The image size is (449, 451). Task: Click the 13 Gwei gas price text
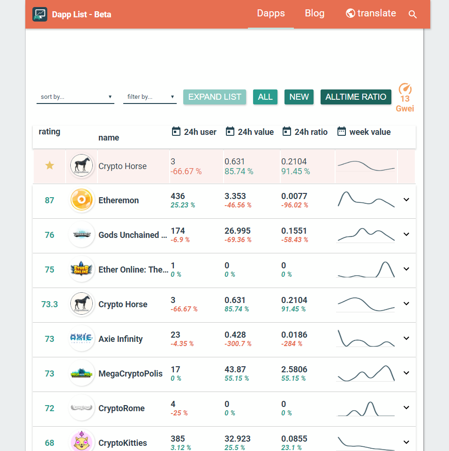tap(405, 104)
